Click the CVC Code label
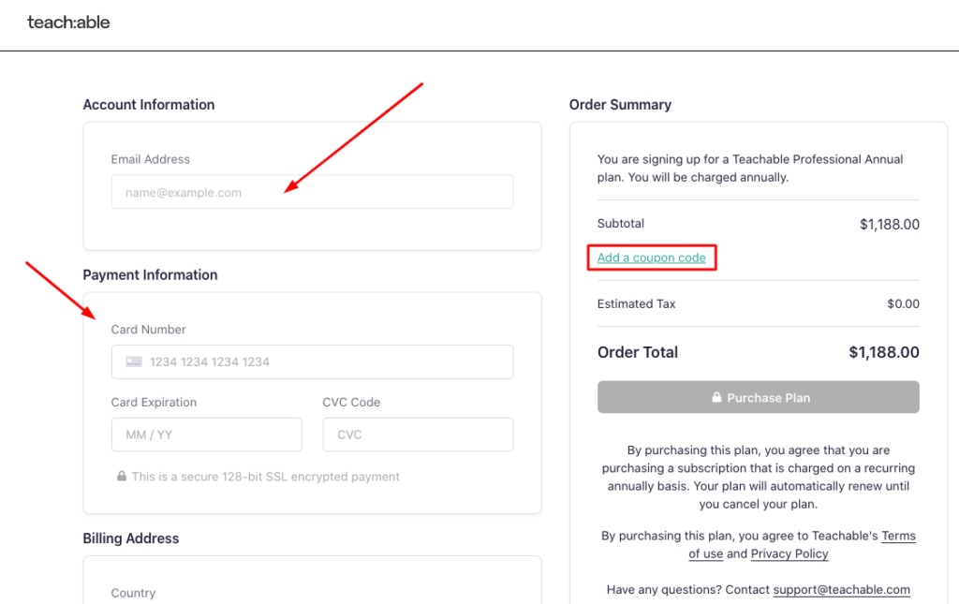Image resolution: width=959 pixels, height=604 pixels. 351,403
